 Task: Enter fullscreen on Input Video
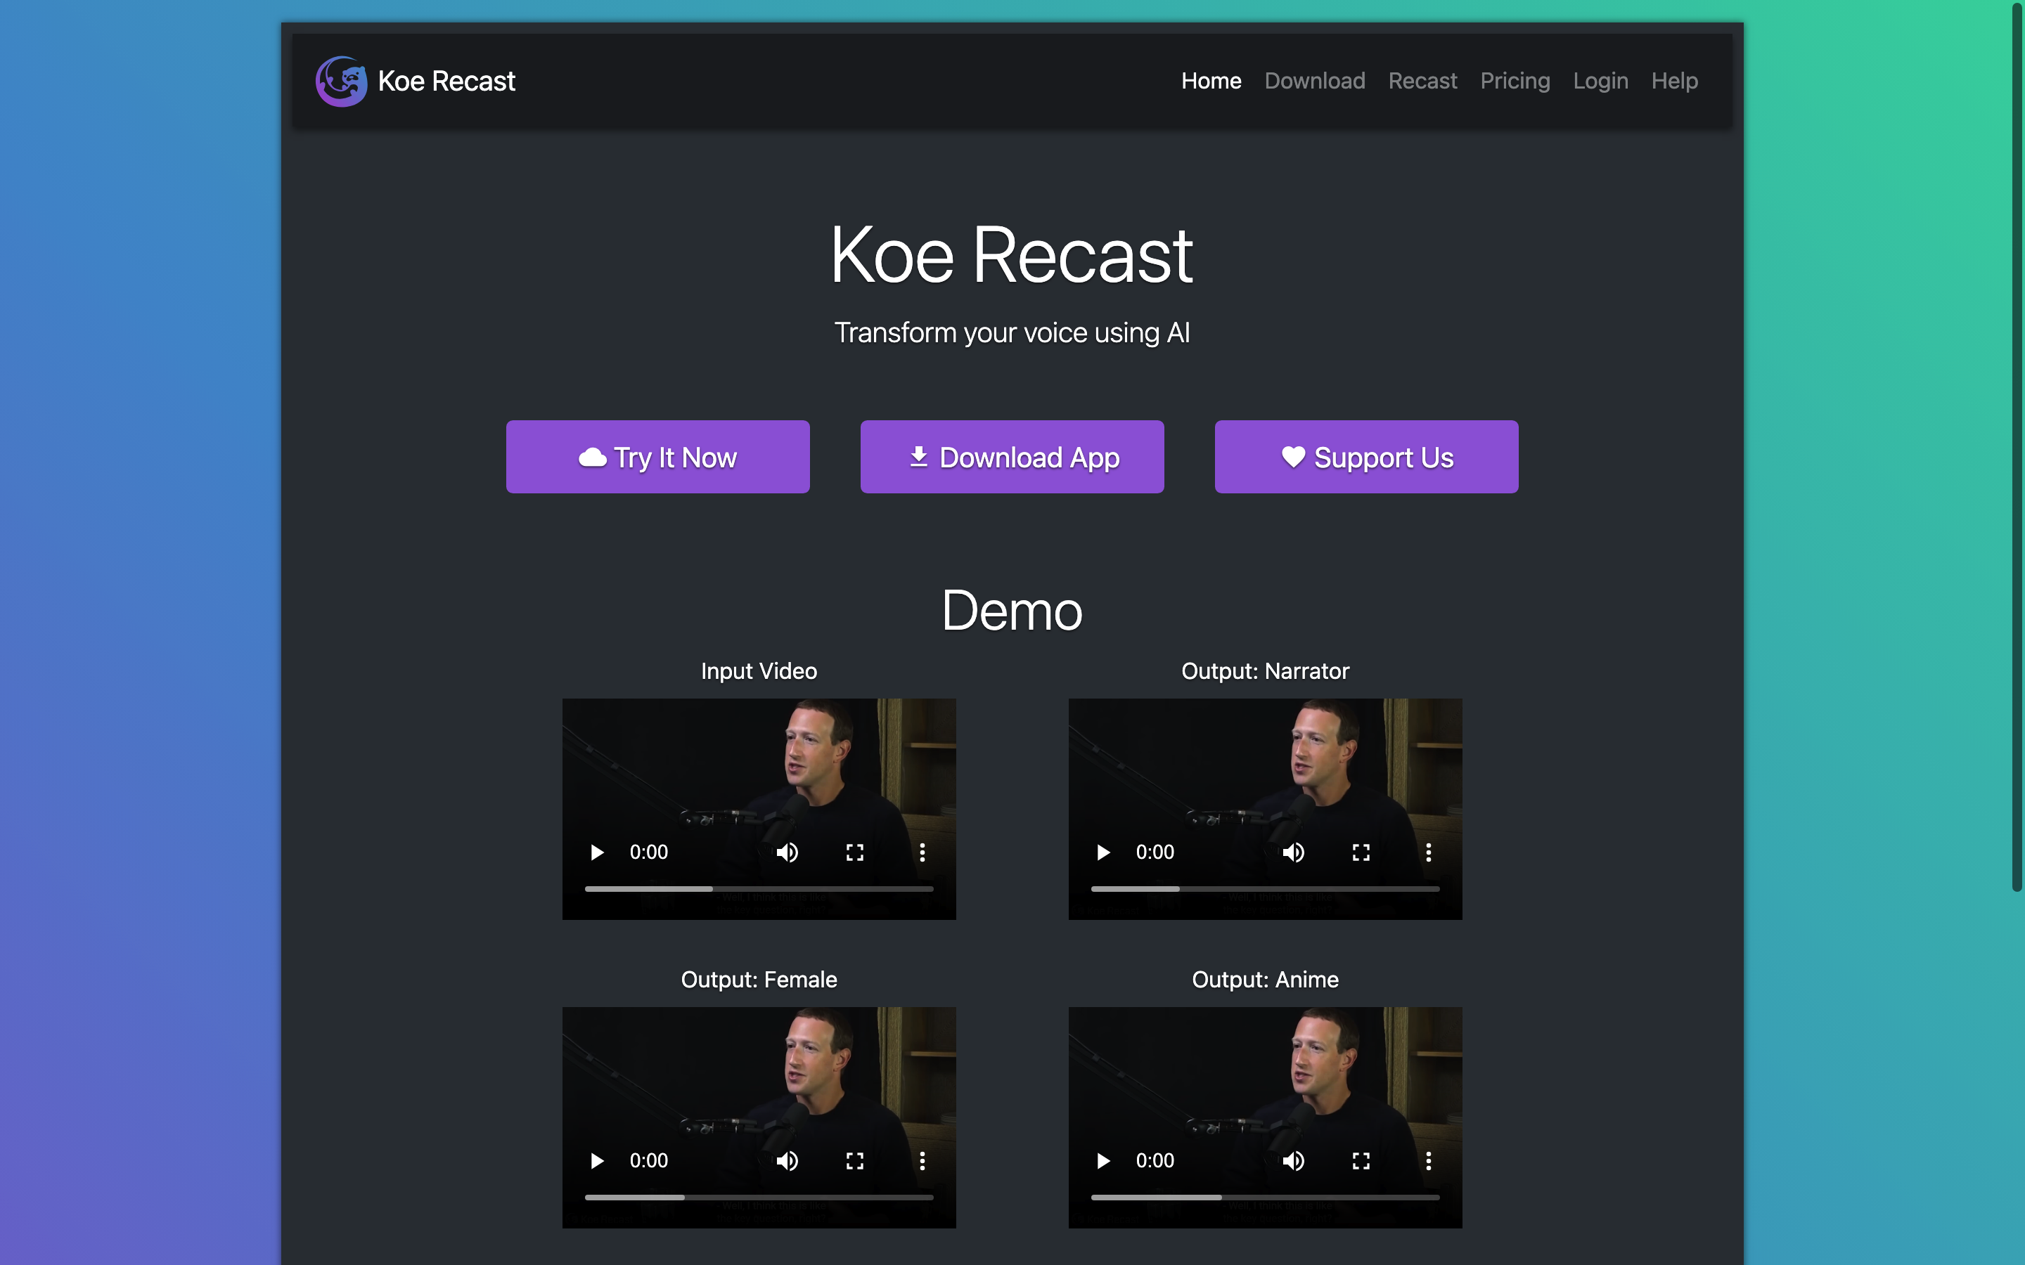[x=854, y=852]
